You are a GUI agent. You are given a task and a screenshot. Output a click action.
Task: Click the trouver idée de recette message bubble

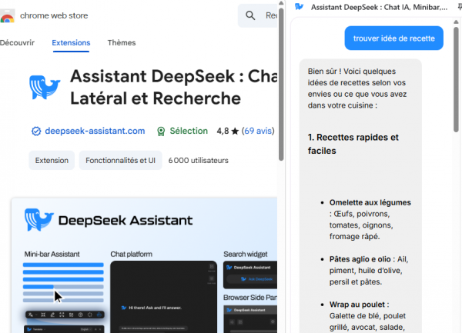(394, 38)
